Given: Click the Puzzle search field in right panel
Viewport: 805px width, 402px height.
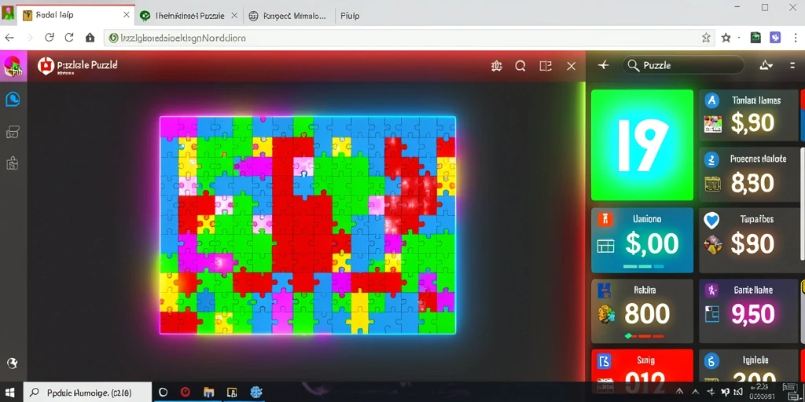Looking at the screenshot, I should [x=683, y=65].
